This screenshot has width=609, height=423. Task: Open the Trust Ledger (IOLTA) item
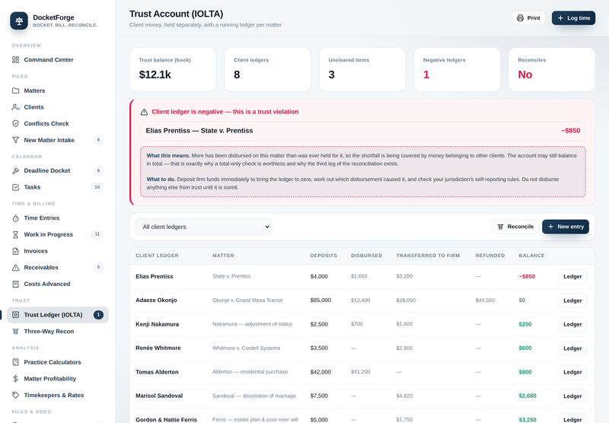click(x=58, y=315)
